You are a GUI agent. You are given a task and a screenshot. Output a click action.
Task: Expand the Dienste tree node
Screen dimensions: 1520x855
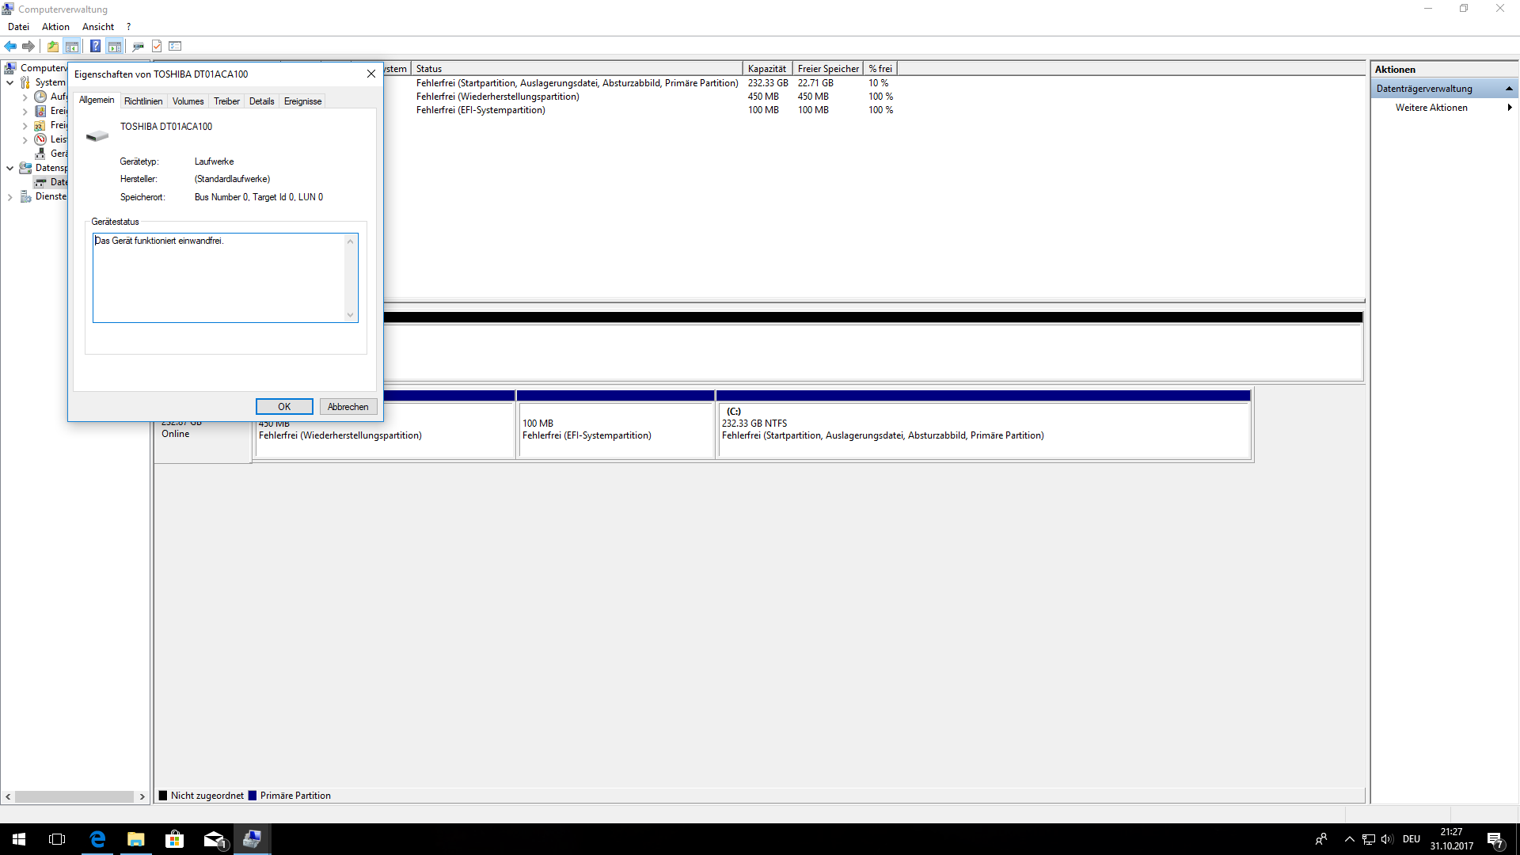pos(9,196)
